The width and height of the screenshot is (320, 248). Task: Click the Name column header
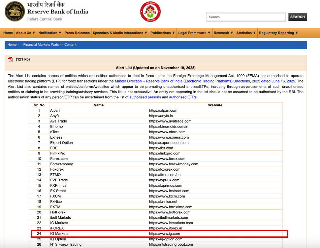click(99, 105)
